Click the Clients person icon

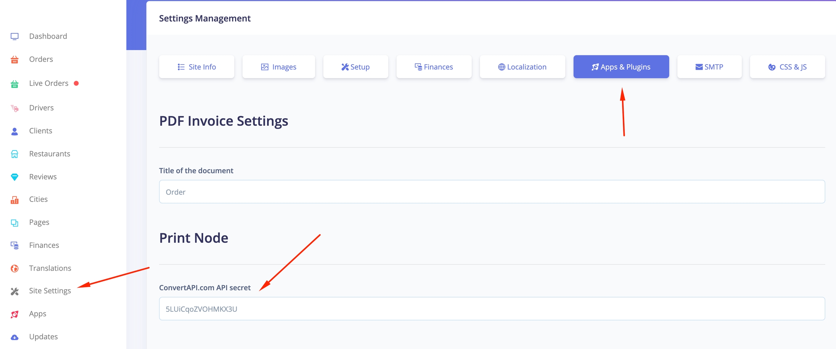[15, 131]
